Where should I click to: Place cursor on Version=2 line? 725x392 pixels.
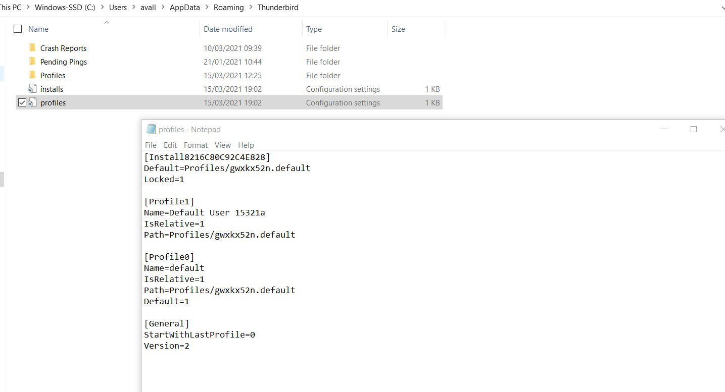point(167,346)
